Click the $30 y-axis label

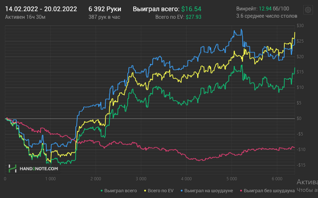(300, 26)
